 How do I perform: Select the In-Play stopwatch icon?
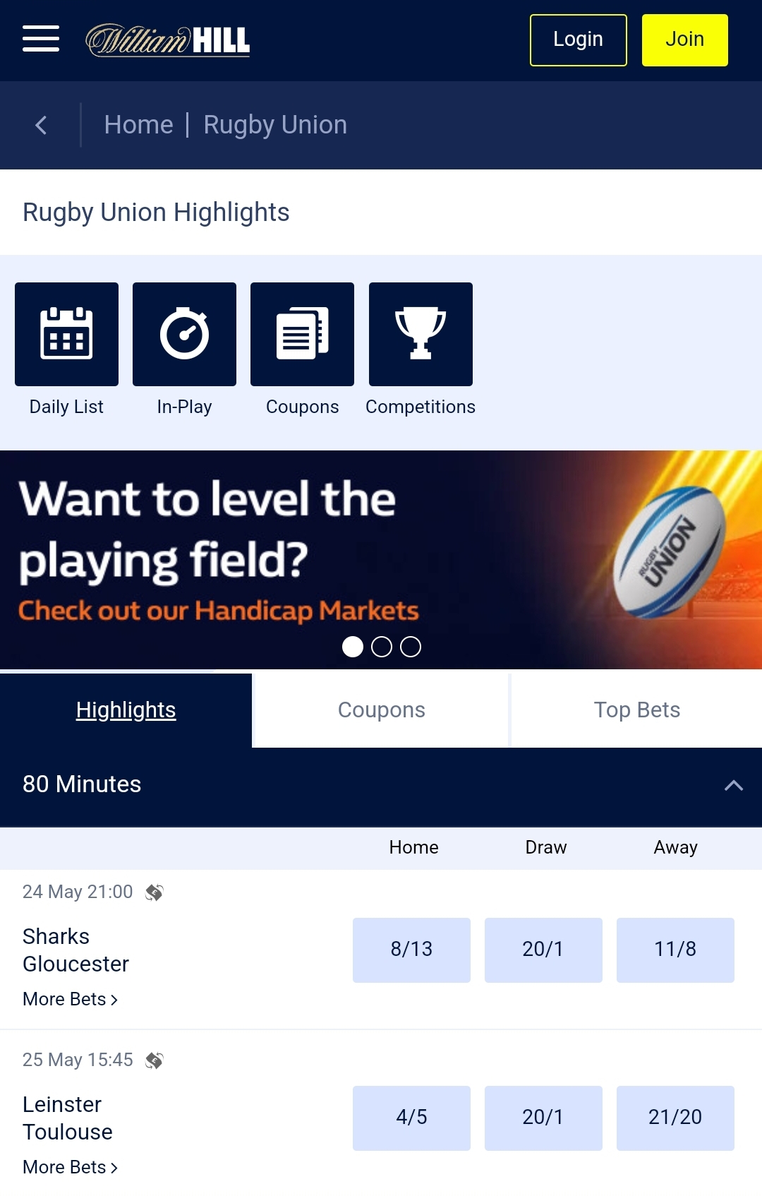pyautogui.click(x=184, y=333)
